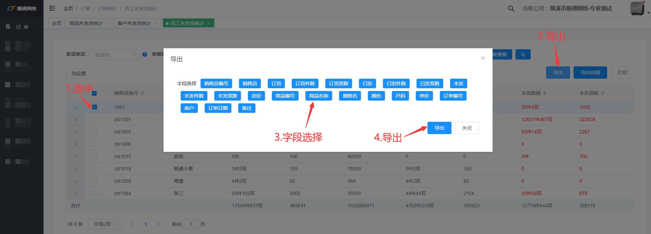Expand the zst1084 row details
Image resolution: width=651 pixels, height=234 pixels.
[x=76, y=193]
